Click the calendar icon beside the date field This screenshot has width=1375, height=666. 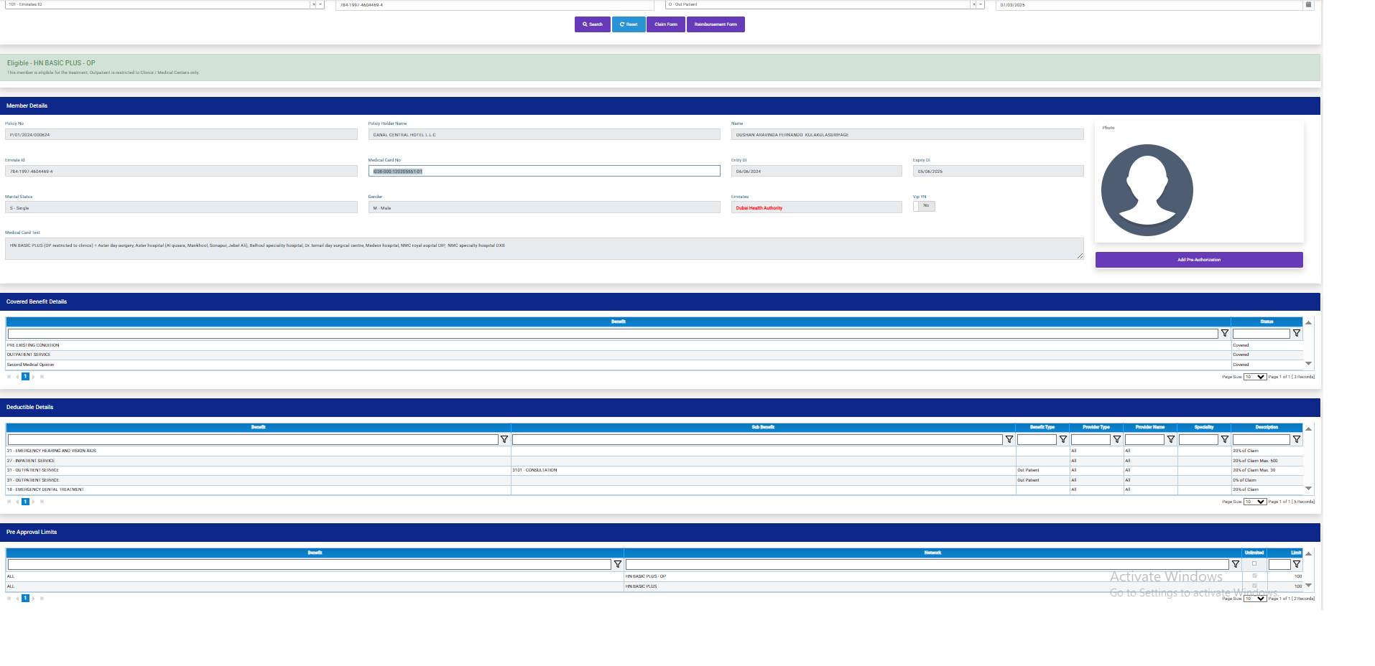(1308, 4)
